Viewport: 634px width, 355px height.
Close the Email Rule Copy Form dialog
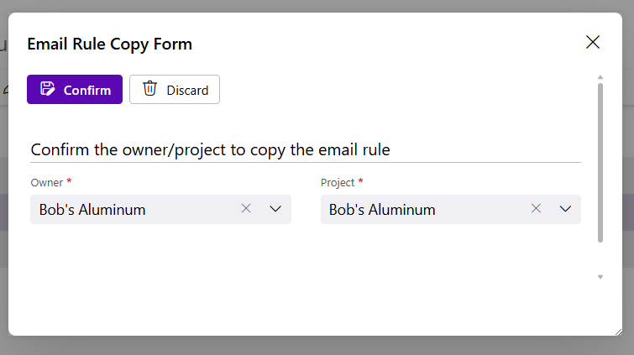[593, 43]
